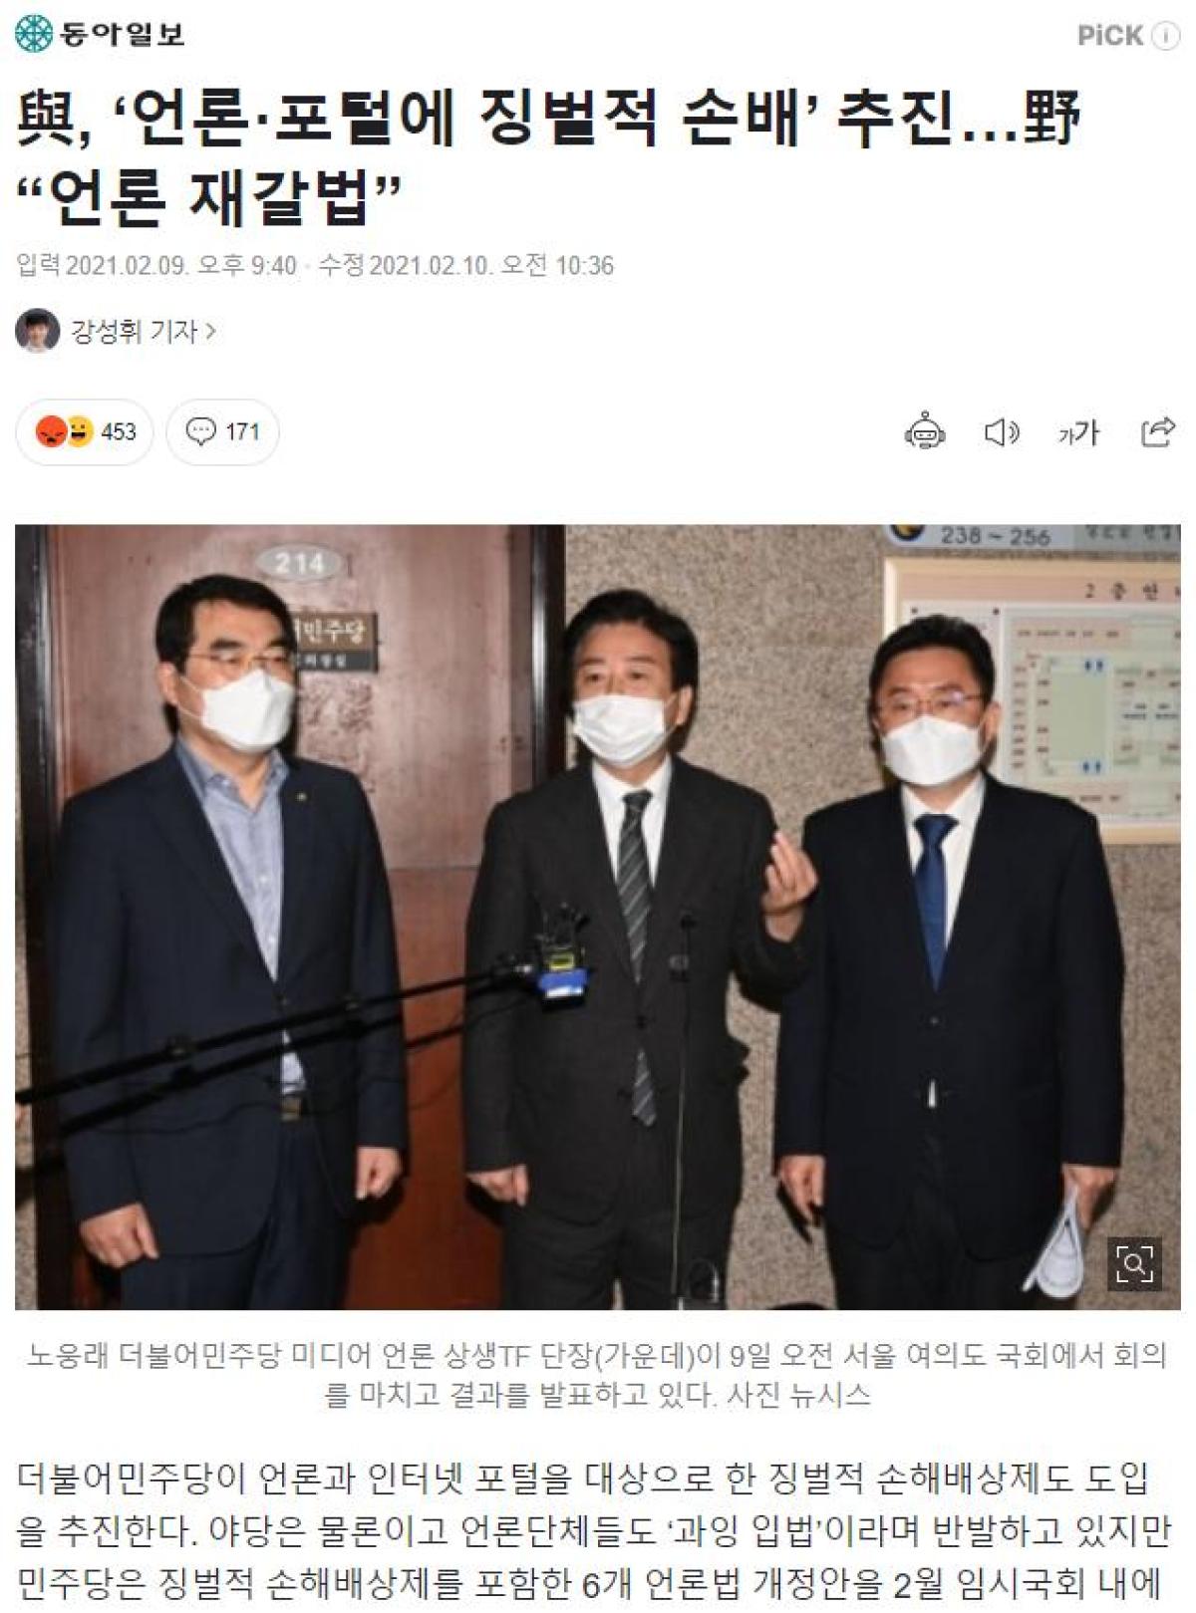This screenshot has width=1196, height=1613.
Task: Open the PiCK info icon
Action: coord(1166,36)
